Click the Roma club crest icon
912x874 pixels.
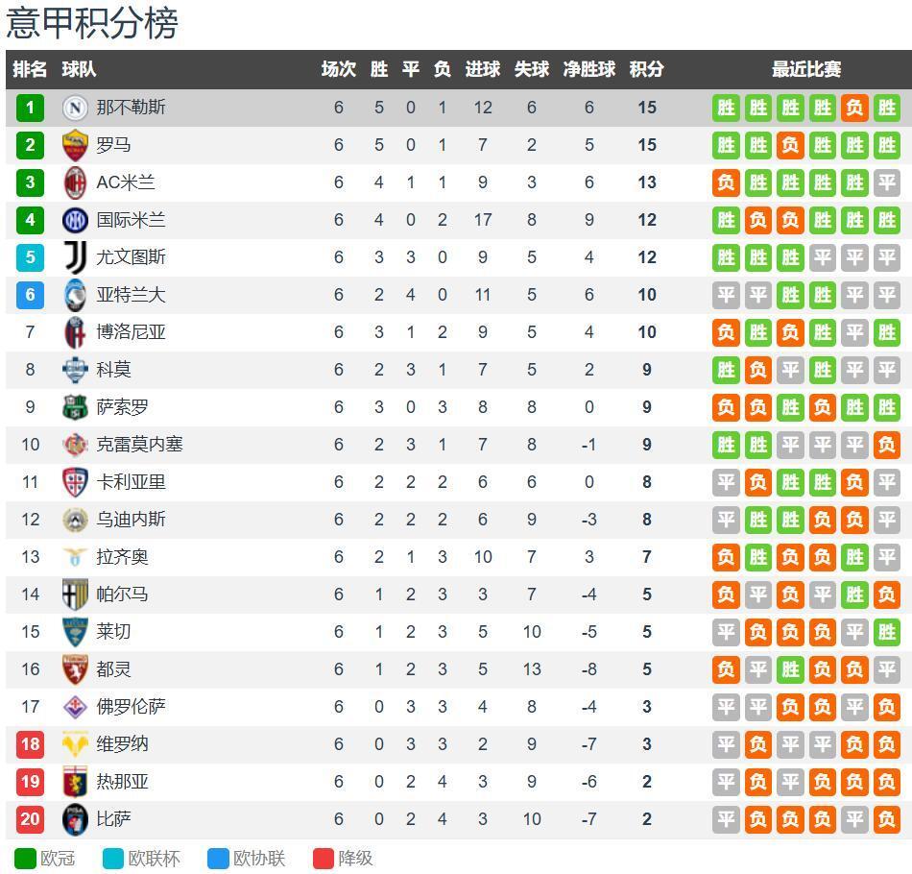[75, 145]
